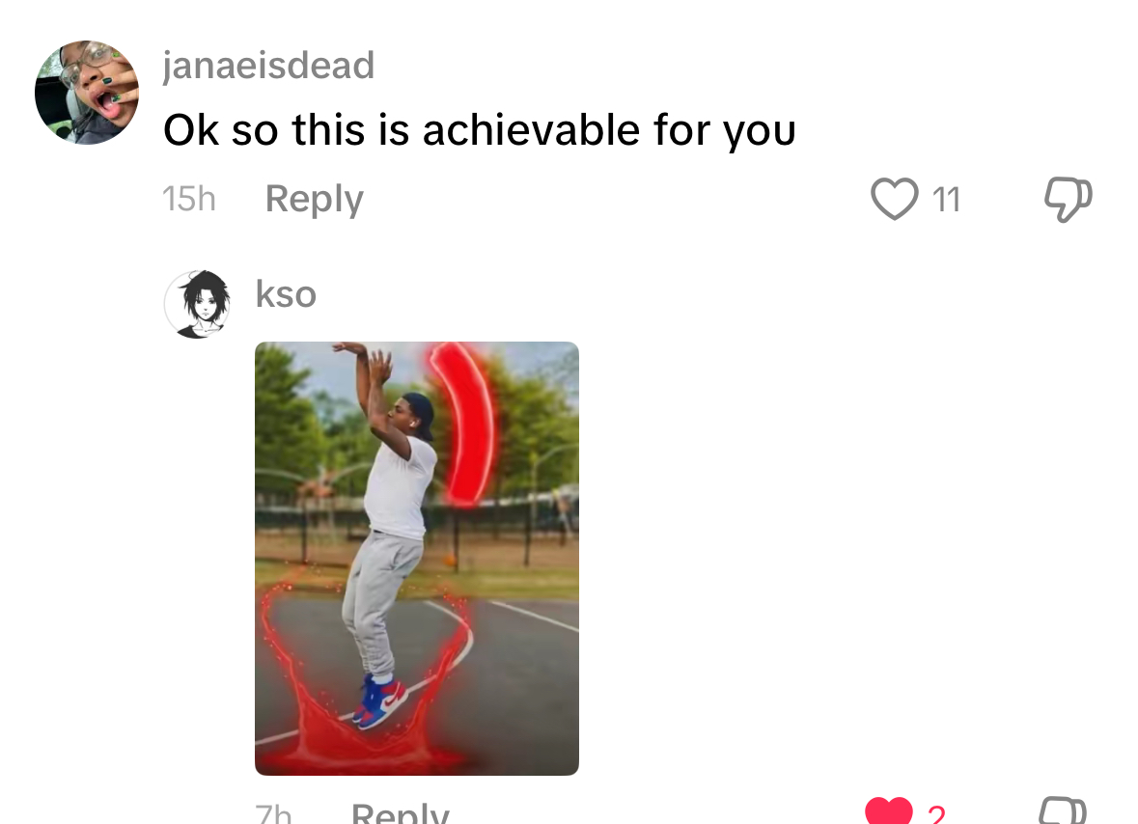Tap the outlined heart beside 11
Image resolution: width=1138 pixels, height=824 pixels.
(x=894, y=199)
